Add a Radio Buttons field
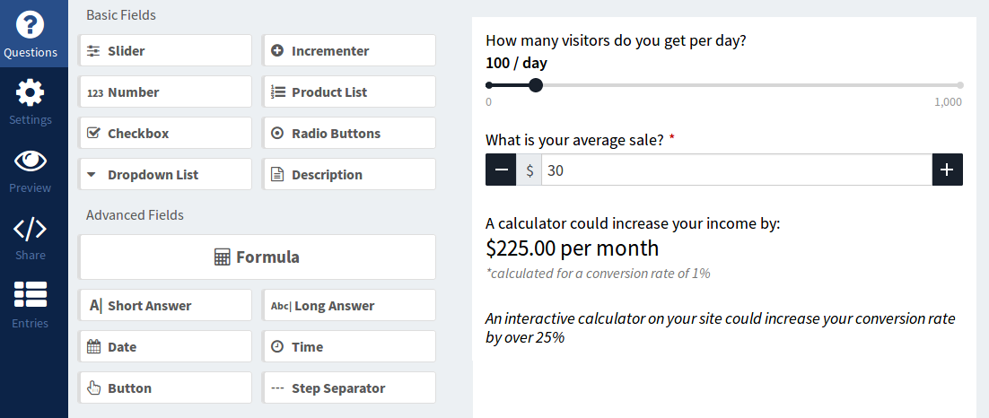The width and height of the screenshot is (989, 418). [349, 134]
